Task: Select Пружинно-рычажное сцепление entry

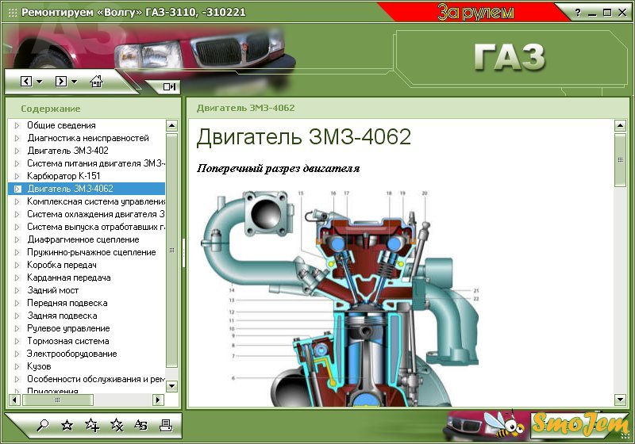Action: click(91, 252)
